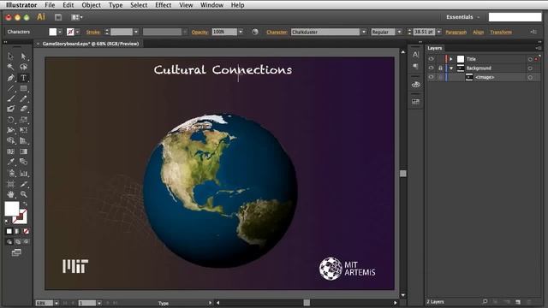Open the Paragraph panel link
Screen dimensions: 548x308
pyautogui.click(x=456, y=32)
